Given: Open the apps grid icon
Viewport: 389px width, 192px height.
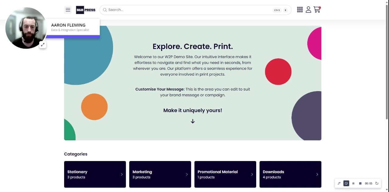Looking at the screenshot, I should 300,10.
